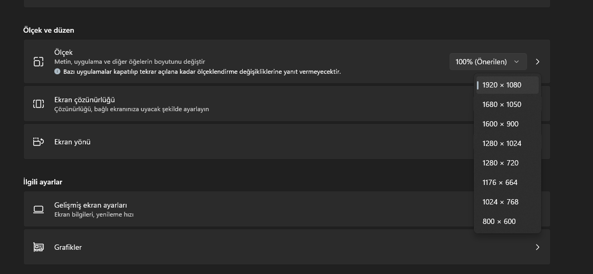Open the 100% (Önerilen) scale dropdown
Image resolution: width=593 pixels, height=274 pixels.
tap(488, 62)
